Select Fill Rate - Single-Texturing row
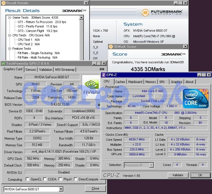 point(39,53)
